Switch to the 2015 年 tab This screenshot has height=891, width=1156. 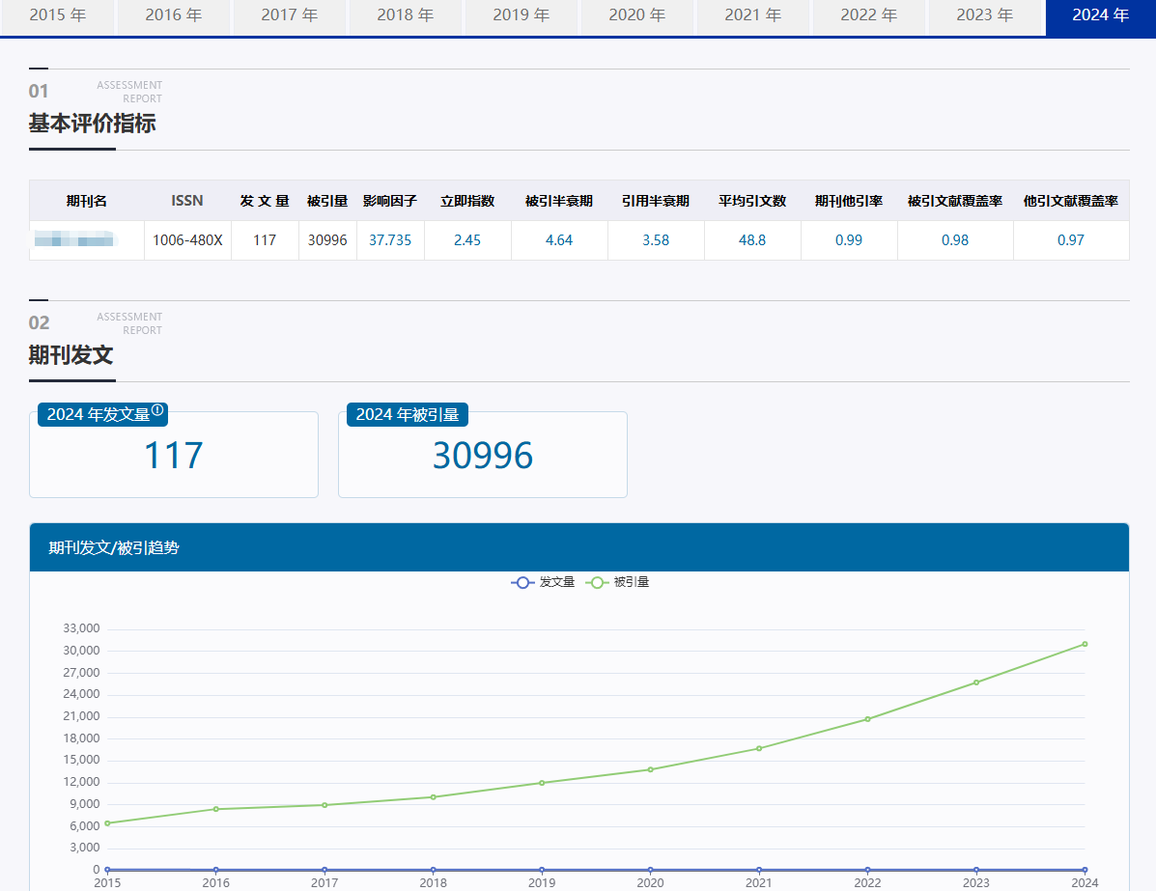click(58, 16)
